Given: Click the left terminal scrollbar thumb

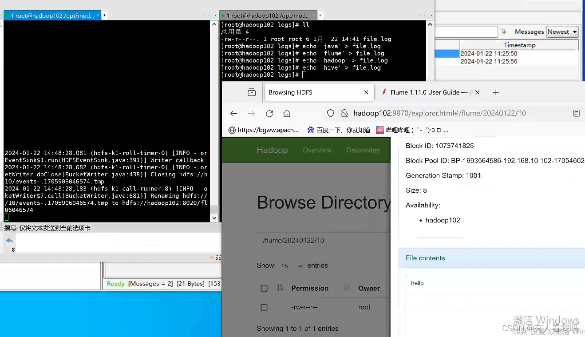Looking at the screenshot, I should (214, 210).
